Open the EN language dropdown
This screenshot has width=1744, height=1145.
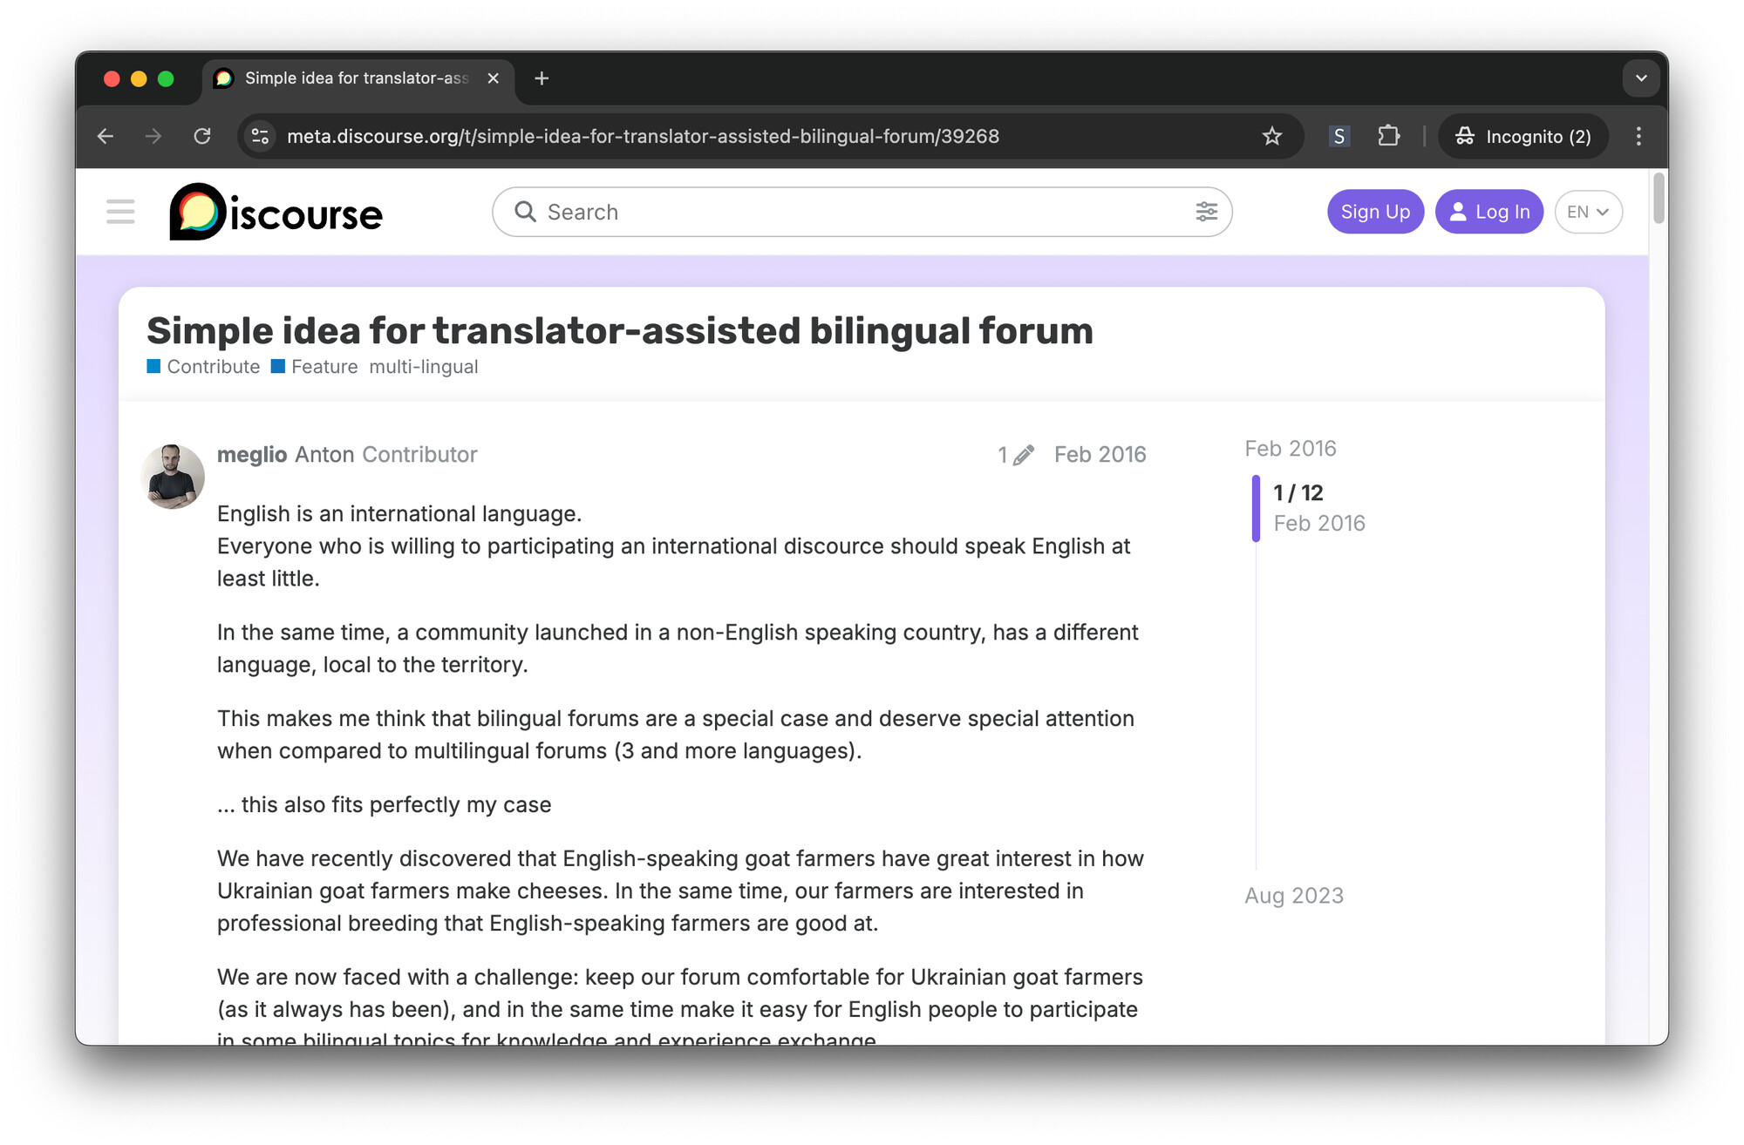pos(1587,212)
